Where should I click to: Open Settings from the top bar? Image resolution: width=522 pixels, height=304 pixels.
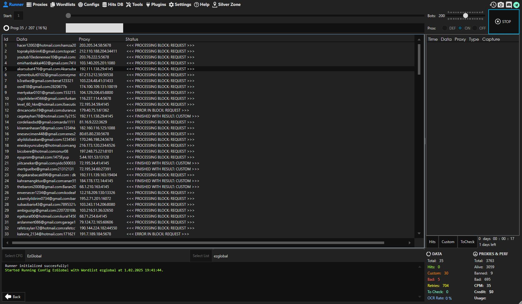(x=180, y=4)
